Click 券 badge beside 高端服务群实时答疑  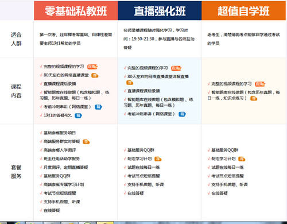point(86,142)
